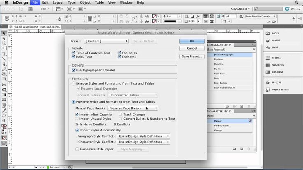Enable Convert Bullets & Numbers to Text
Image resolution: width=303 pixels, height=170 pixels.
[121, 119]
